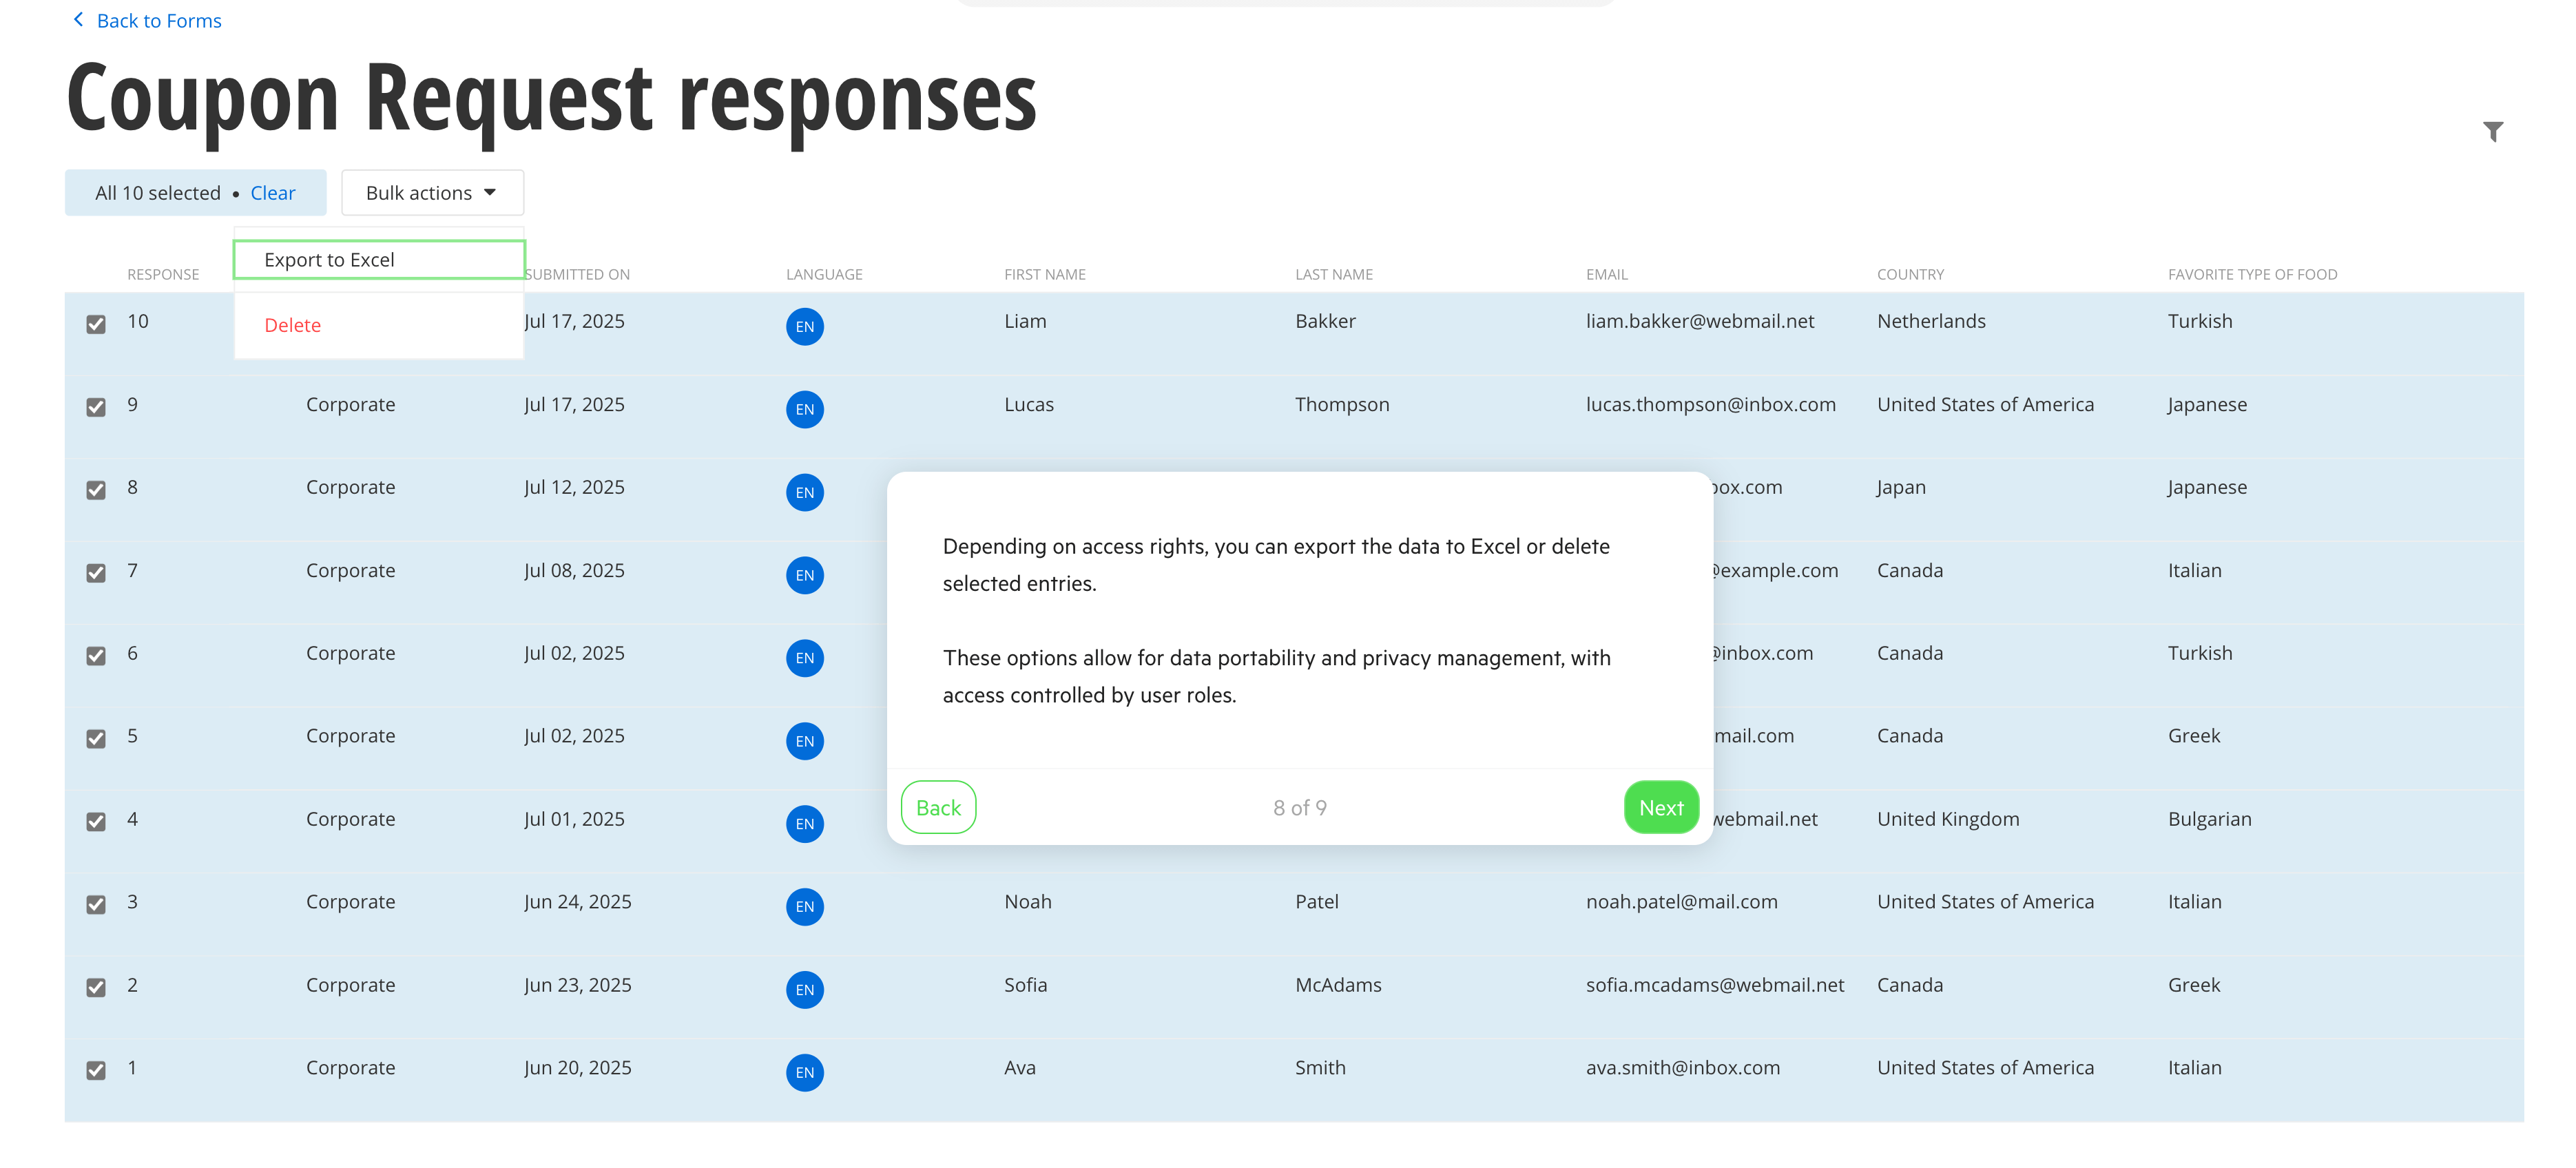Choose Delete from the bulk actions menu

coord(292,324)
